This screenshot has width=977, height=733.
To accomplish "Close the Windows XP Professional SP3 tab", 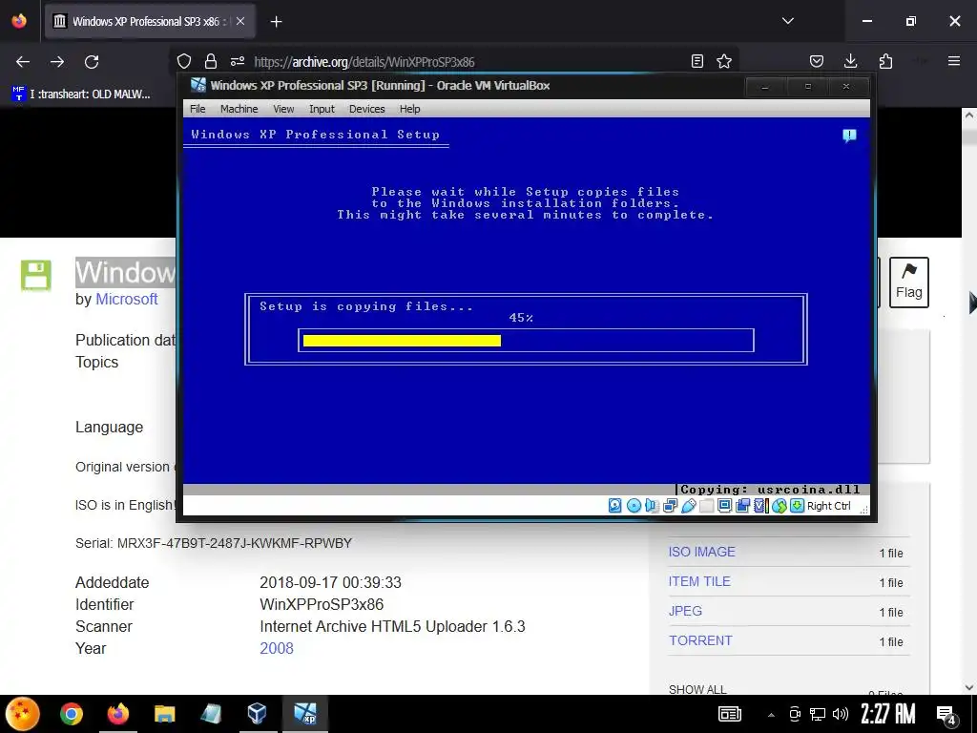I will tap(240, 21).
